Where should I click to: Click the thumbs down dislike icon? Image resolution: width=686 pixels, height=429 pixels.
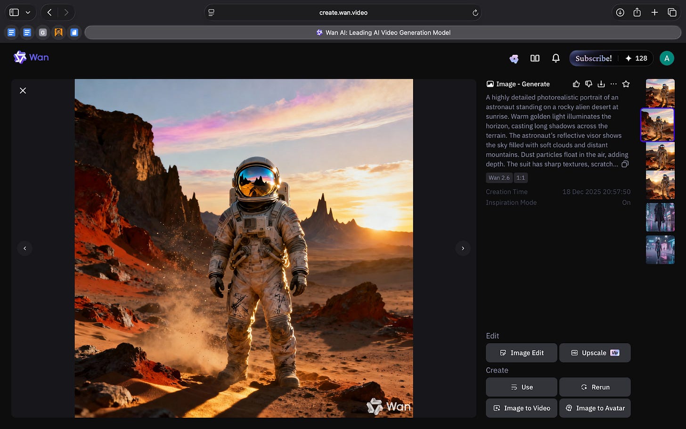pyautogui.click(x=588, y=84)
